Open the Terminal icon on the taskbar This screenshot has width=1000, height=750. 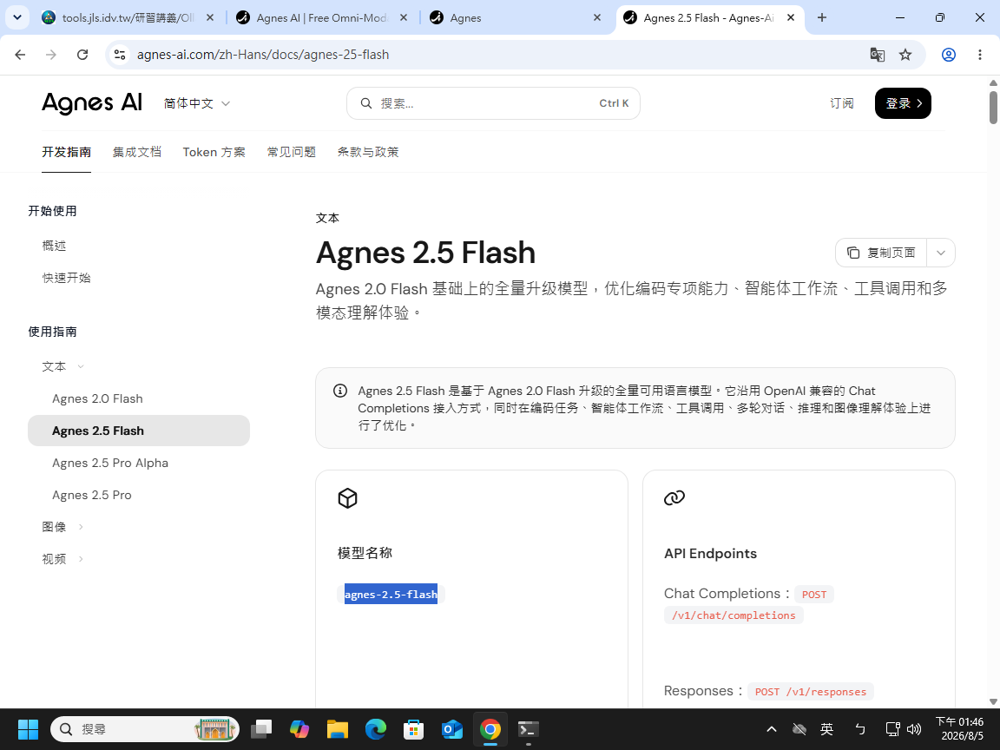point(528,729)
